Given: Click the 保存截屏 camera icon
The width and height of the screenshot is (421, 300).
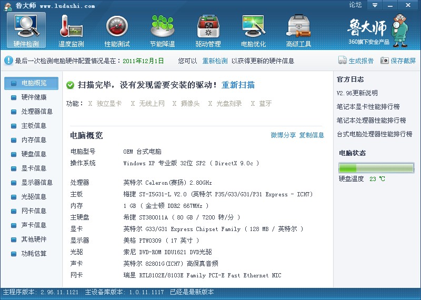Looking at the screenshot, I should pyautogui.click(x=385, y=61).
